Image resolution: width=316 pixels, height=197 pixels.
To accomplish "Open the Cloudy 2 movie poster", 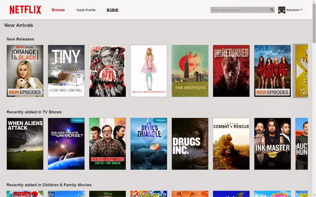I will (25, 194).
